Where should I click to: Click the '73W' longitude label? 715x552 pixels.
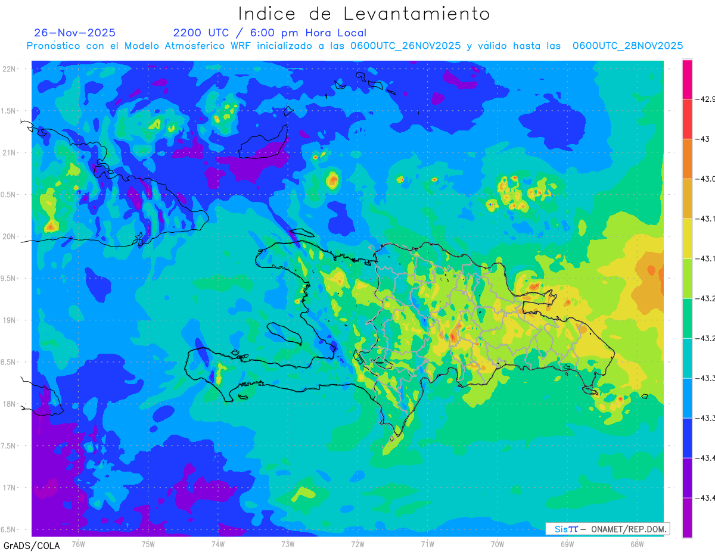[x=288, y=544]
